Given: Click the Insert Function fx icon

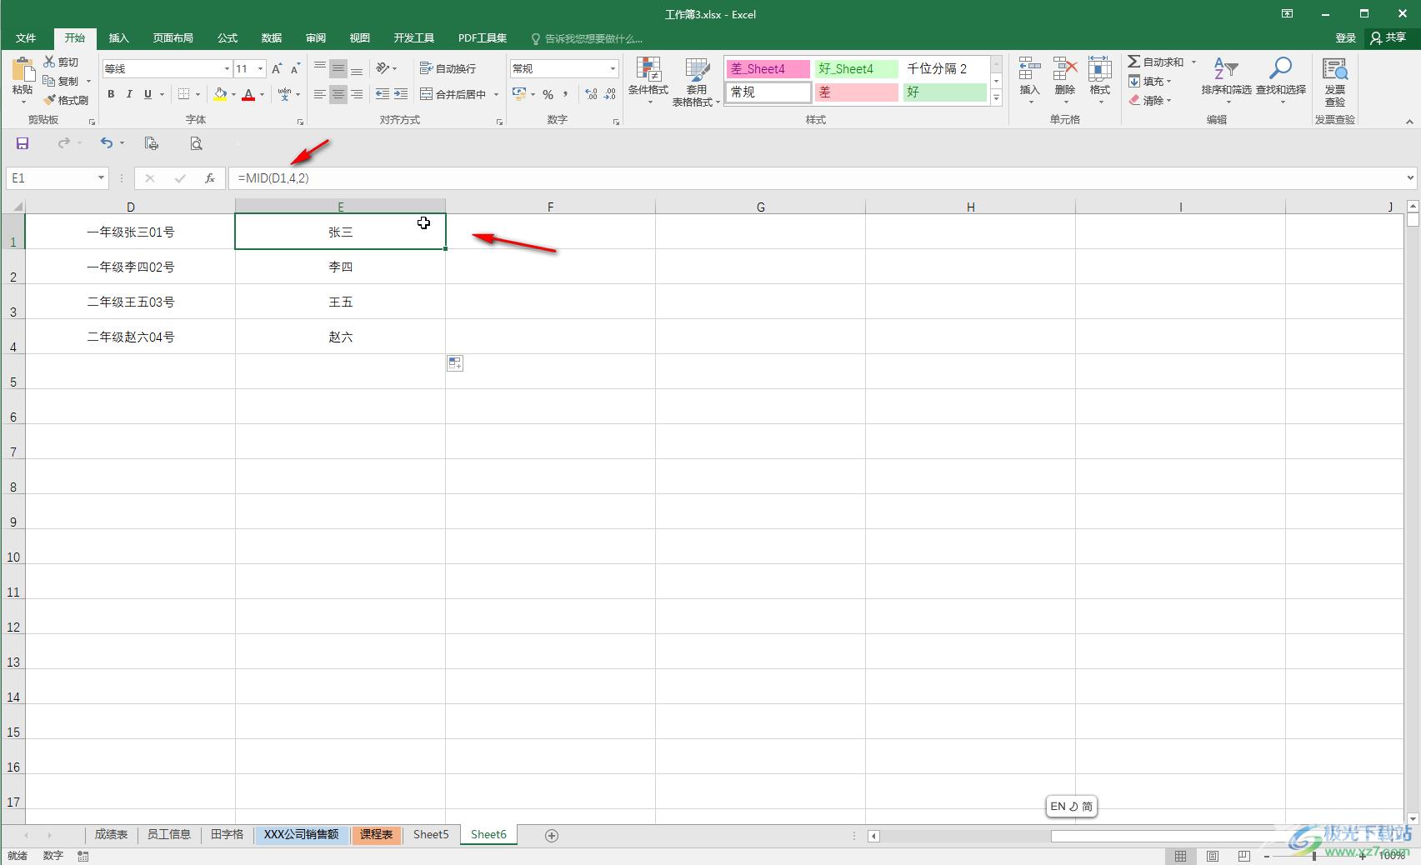Looking at the screenshot, I should [x=210, y=177].
